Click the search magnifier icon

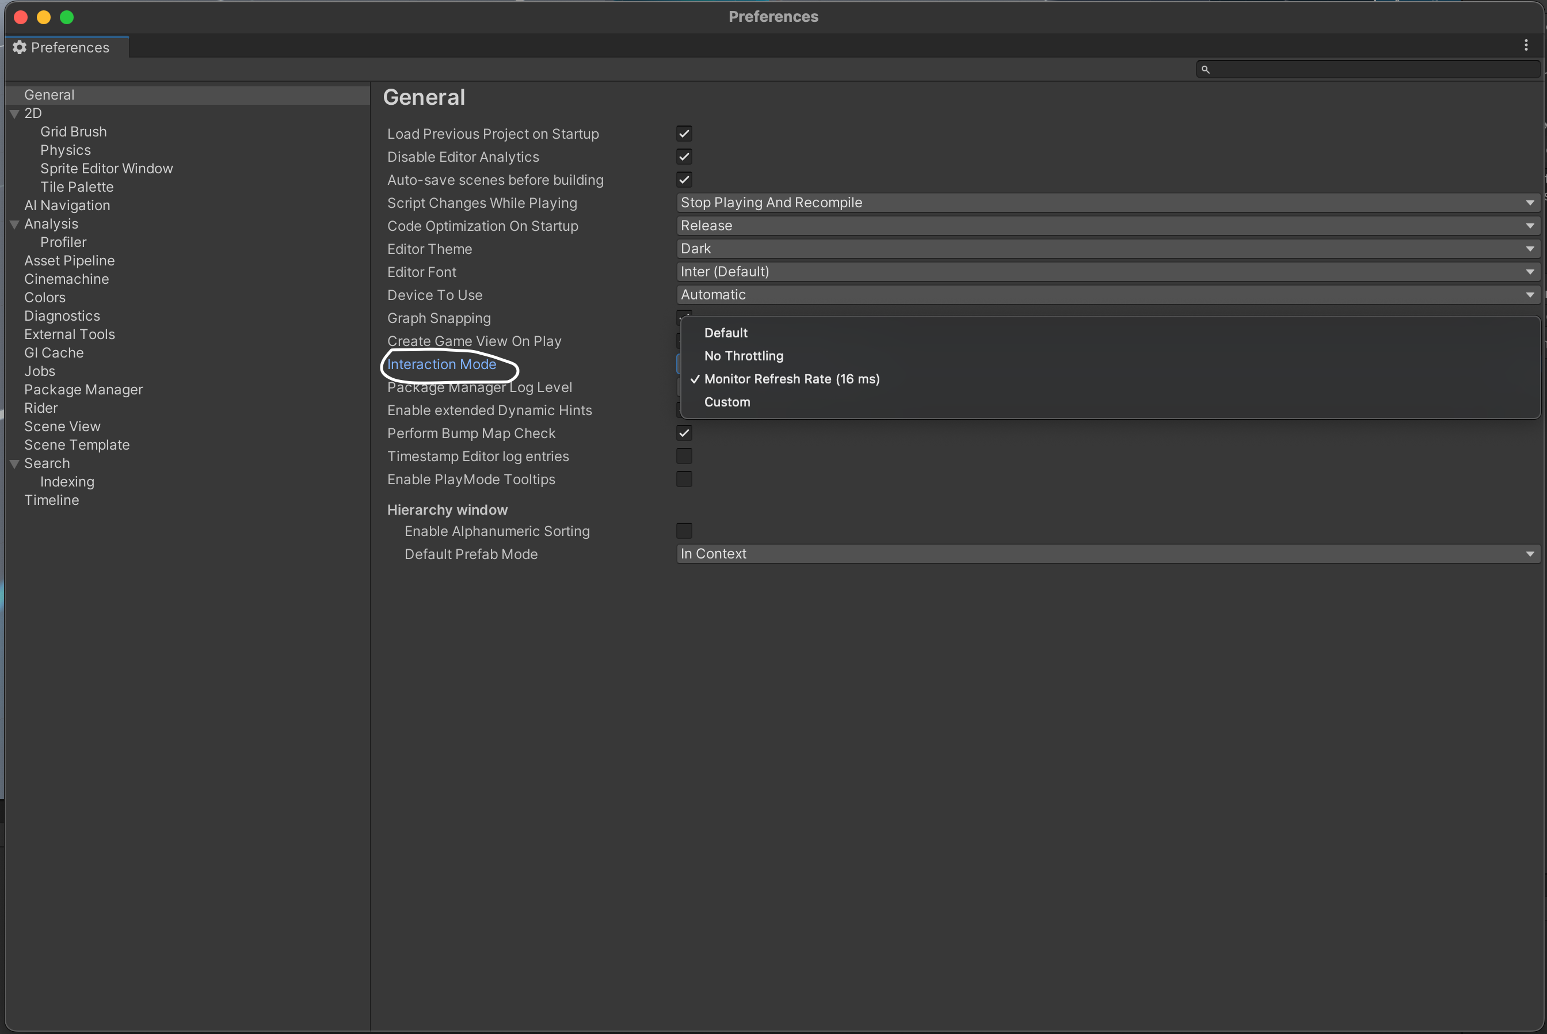point(1205,69)
